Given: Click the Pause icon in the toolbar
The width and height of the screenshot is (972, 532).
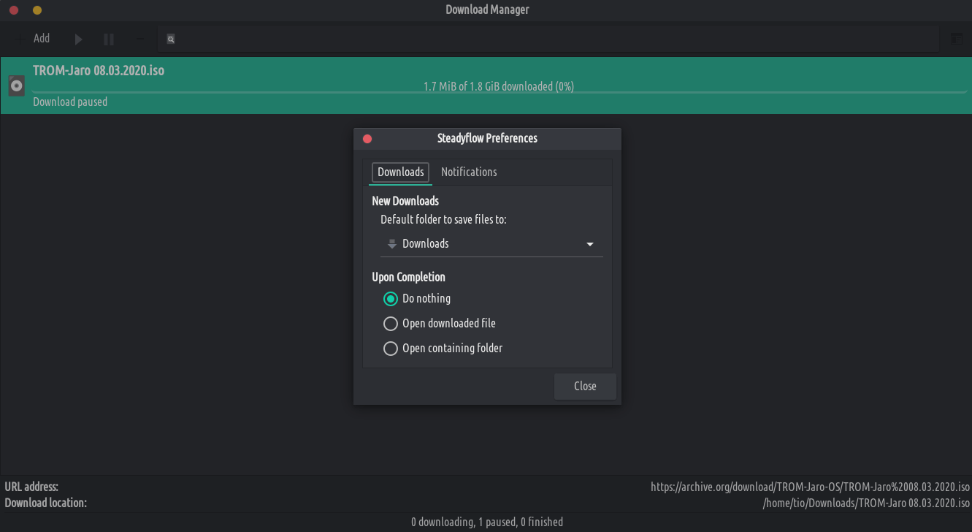Looking at the screenshot, I should (x=109, y=39).
